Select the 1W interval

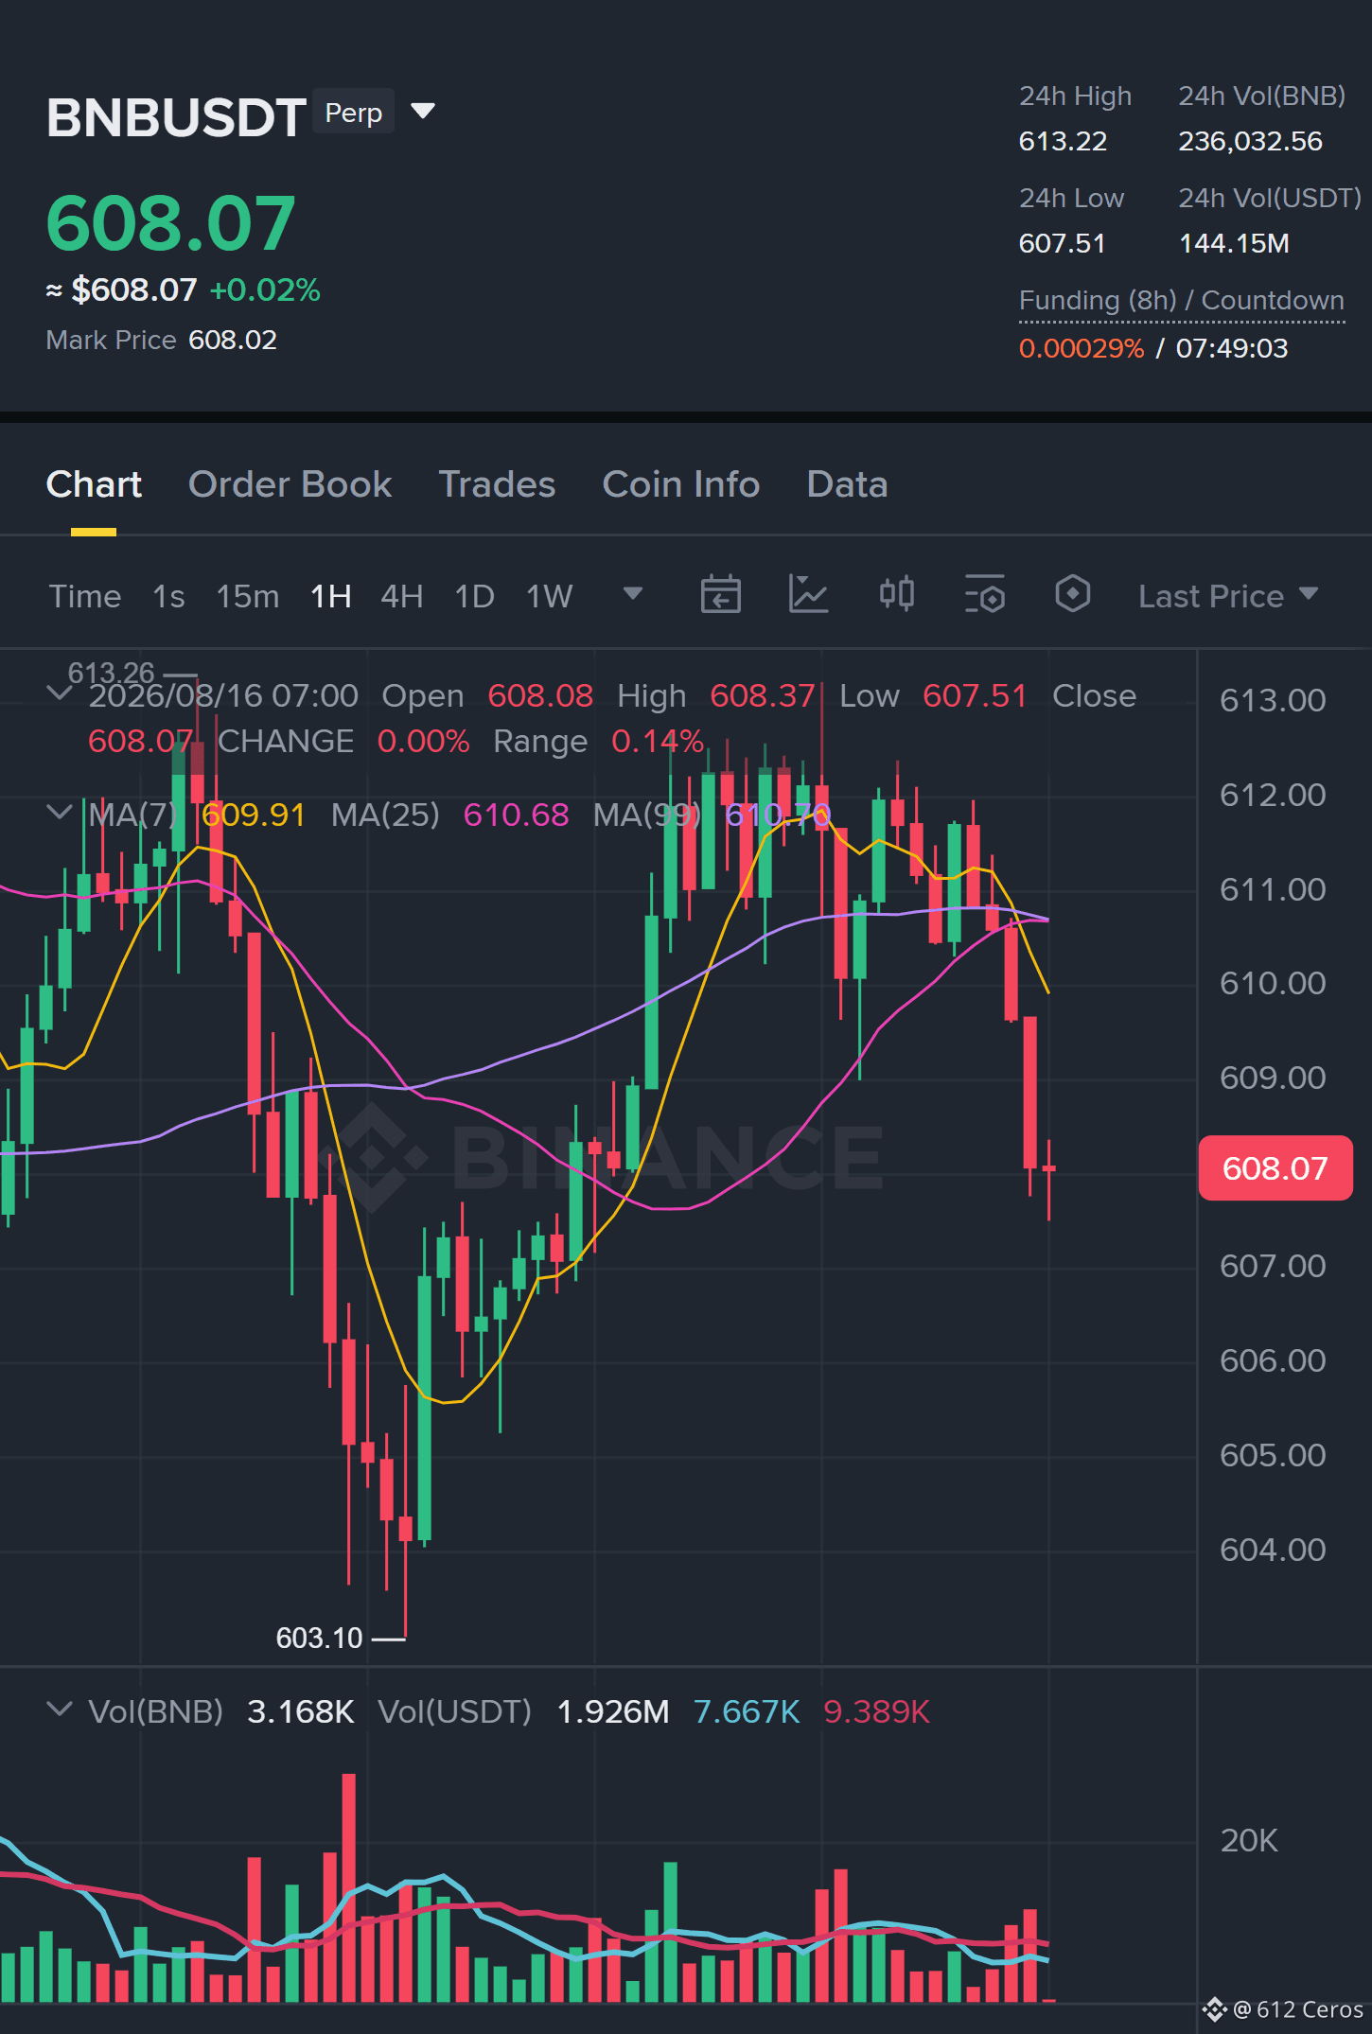550,596
